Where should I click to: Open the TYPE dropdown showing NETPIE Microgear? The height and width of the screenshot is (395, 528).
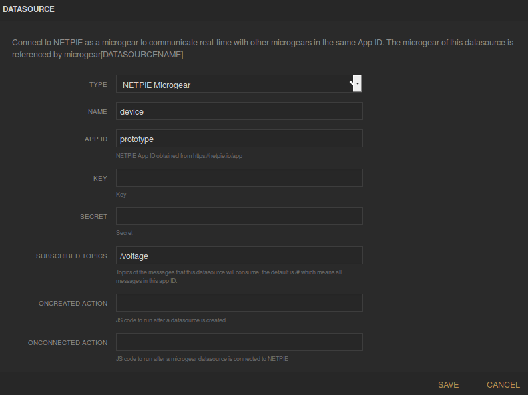[x=234, y=84]
